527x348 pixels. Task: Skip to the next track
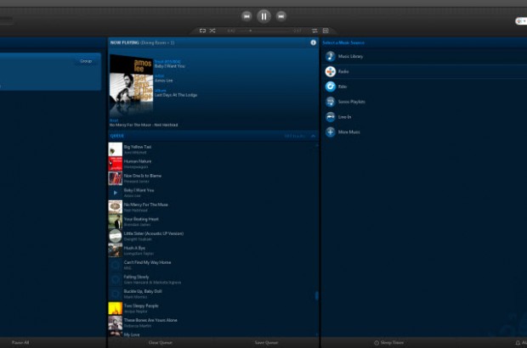pyautogui.click(x=281, y=15)
